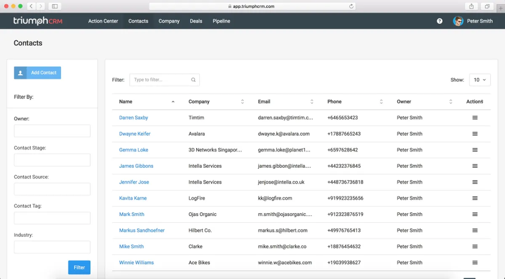
Task: Click the Contact Stage input field
Action: tap(52, 160)
